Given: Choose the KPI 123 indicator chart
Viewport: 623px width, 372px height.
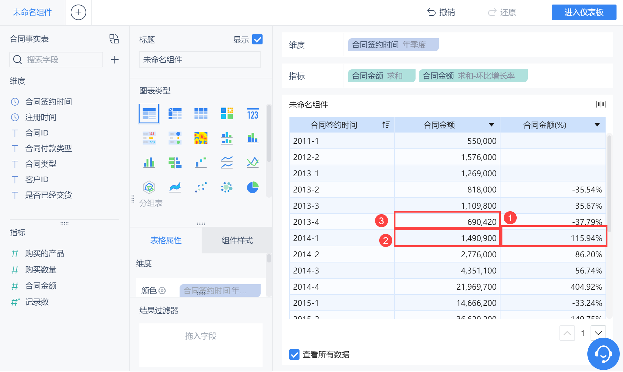Looking at the screenshot, I should click(253, 114).
